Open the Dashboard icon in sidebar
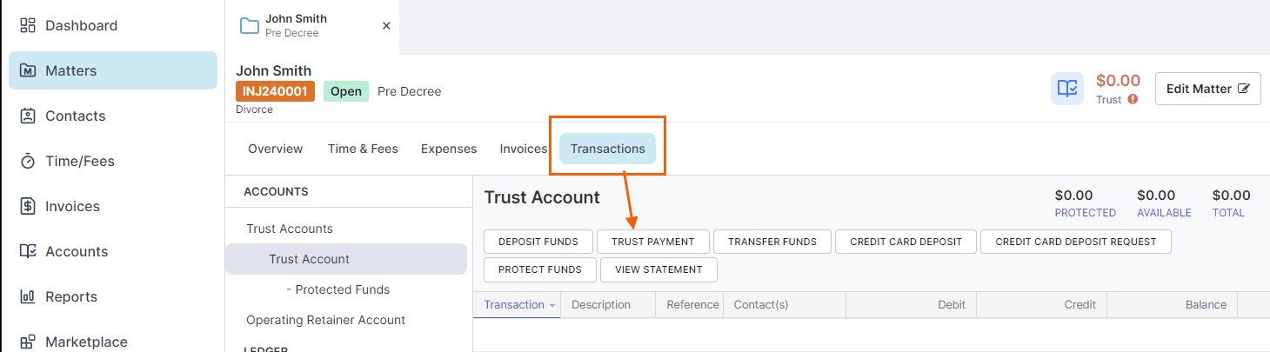Image resolution: width=1270 pixels, height=352 pixels. (x=28, y=26)
